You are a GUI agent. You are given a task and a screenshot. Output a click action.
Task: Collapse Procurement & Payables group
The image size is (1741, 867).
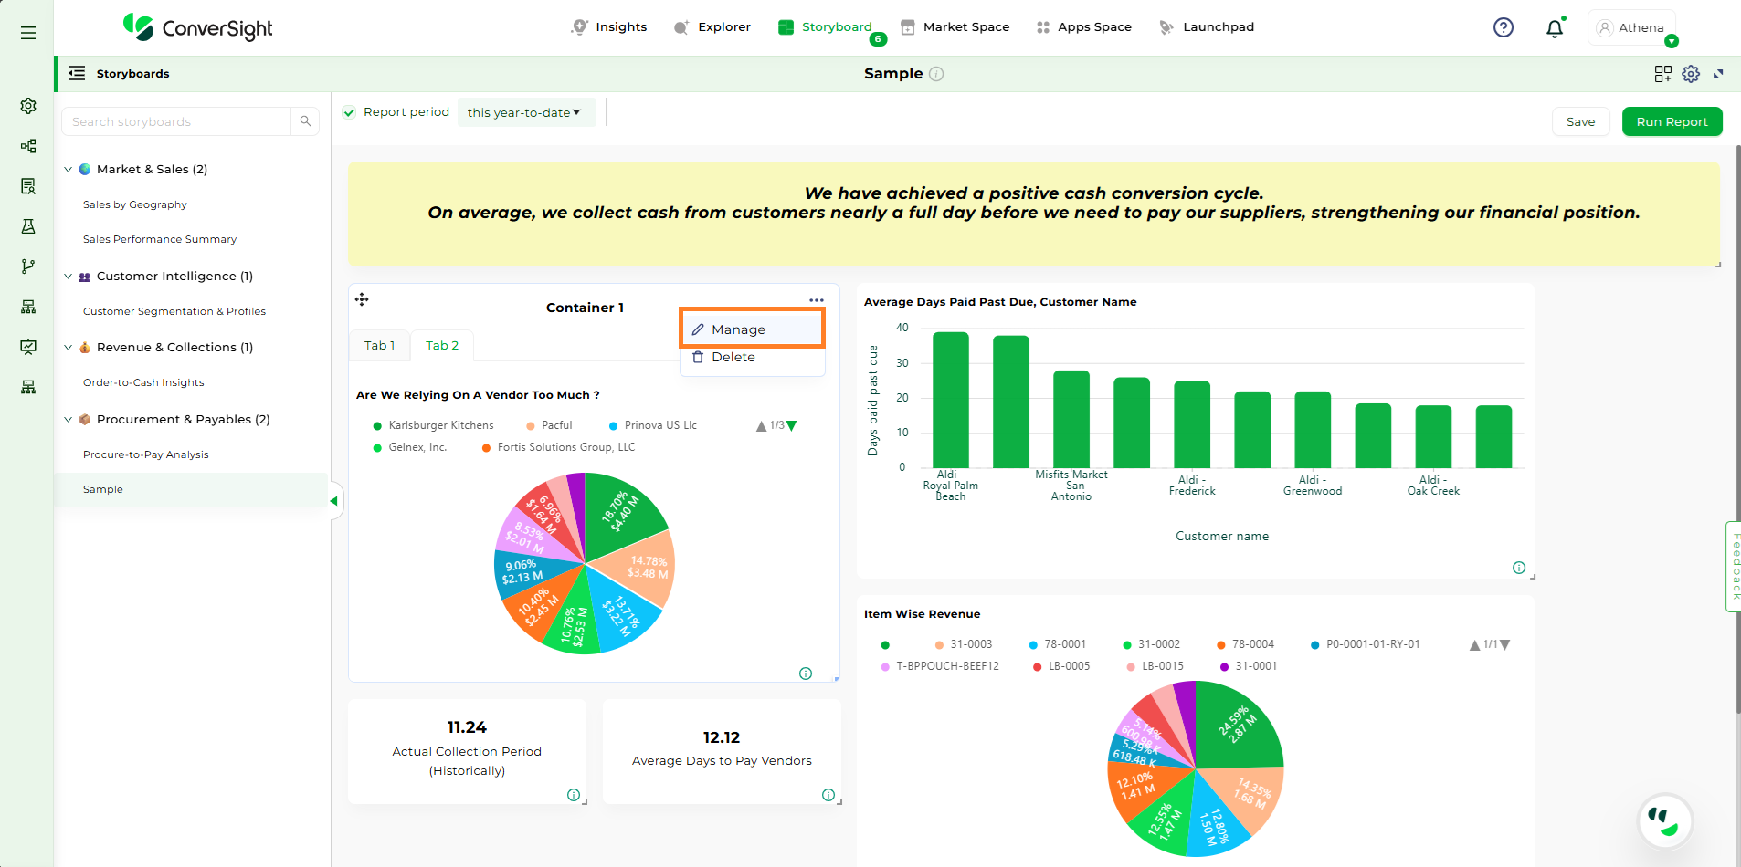pyautogui.click(x=68, y=419)
